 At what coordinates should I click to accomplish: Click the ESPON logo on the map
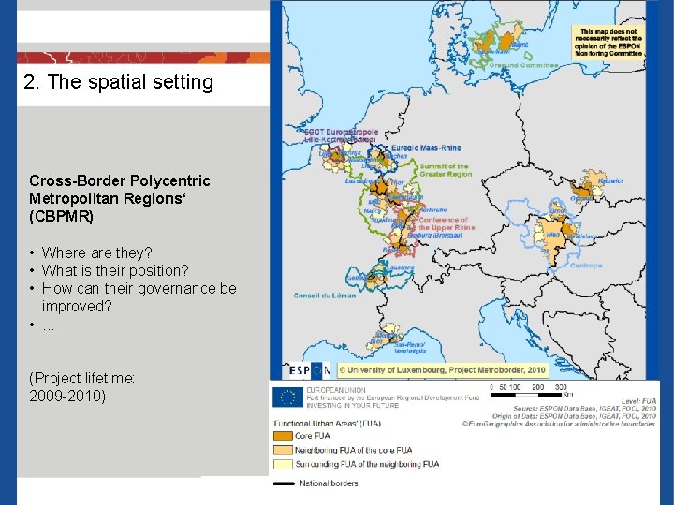click(309, 370)
